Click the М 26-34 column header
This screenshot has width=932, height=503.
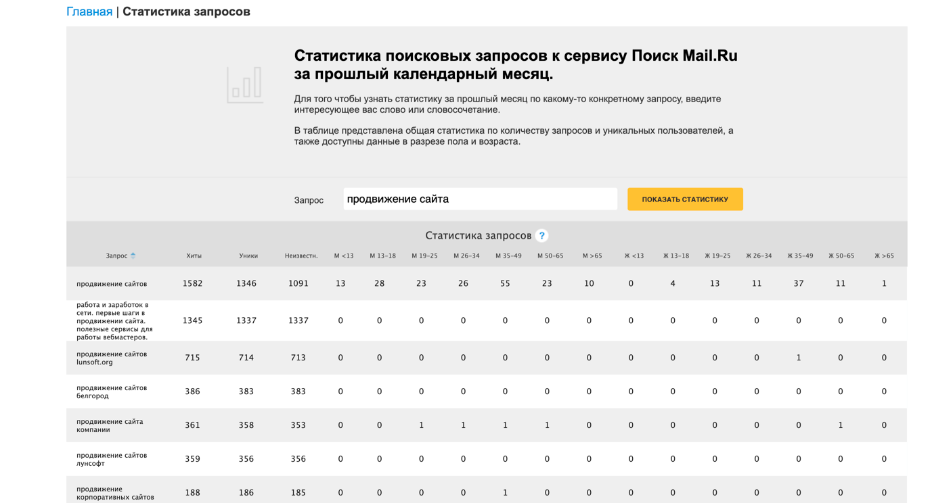(x=466, y=256)
